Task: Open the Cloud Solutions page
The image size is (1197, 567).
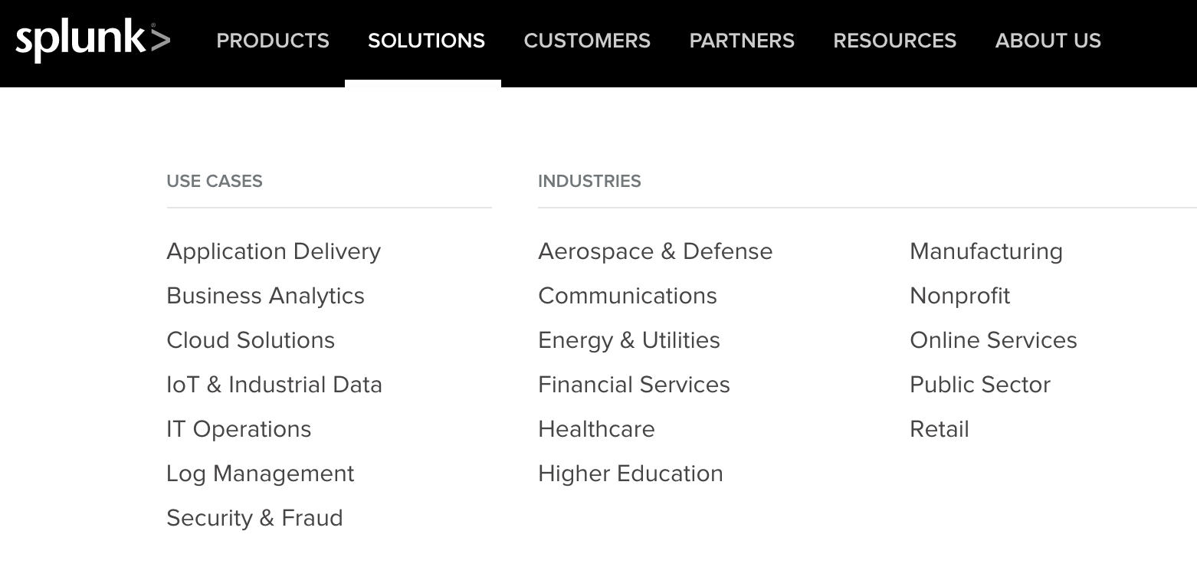Action: pyautogui.click(x=251, y=339)
